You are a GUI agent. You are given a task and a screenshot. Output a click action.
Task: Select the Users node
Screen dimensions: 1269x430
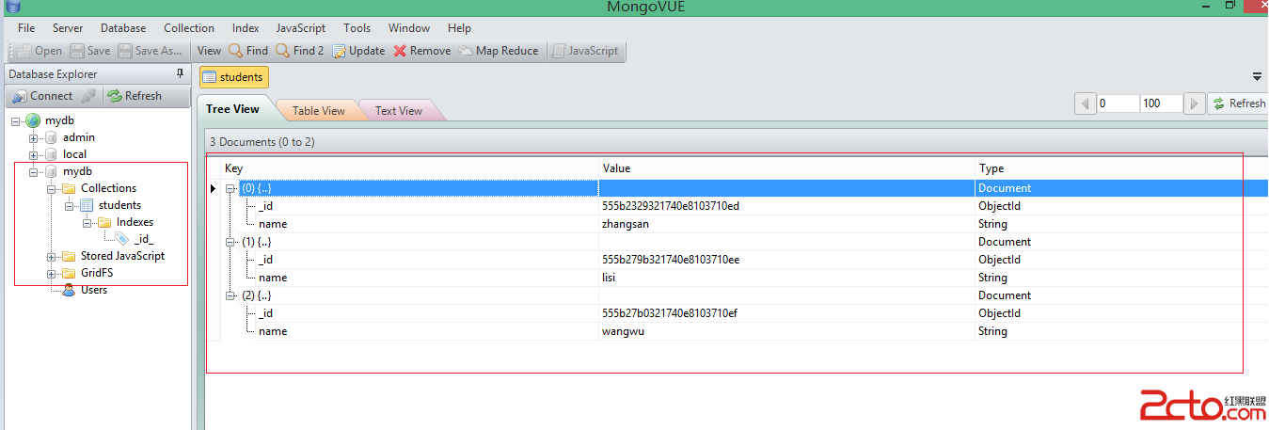pos(94,290)
